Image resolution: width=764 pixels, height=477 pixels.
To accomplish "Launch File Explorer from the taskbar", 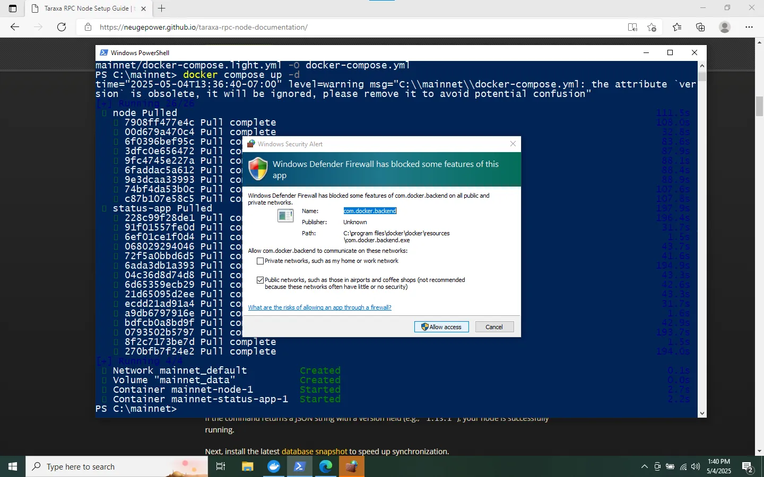I will (247, 467).
